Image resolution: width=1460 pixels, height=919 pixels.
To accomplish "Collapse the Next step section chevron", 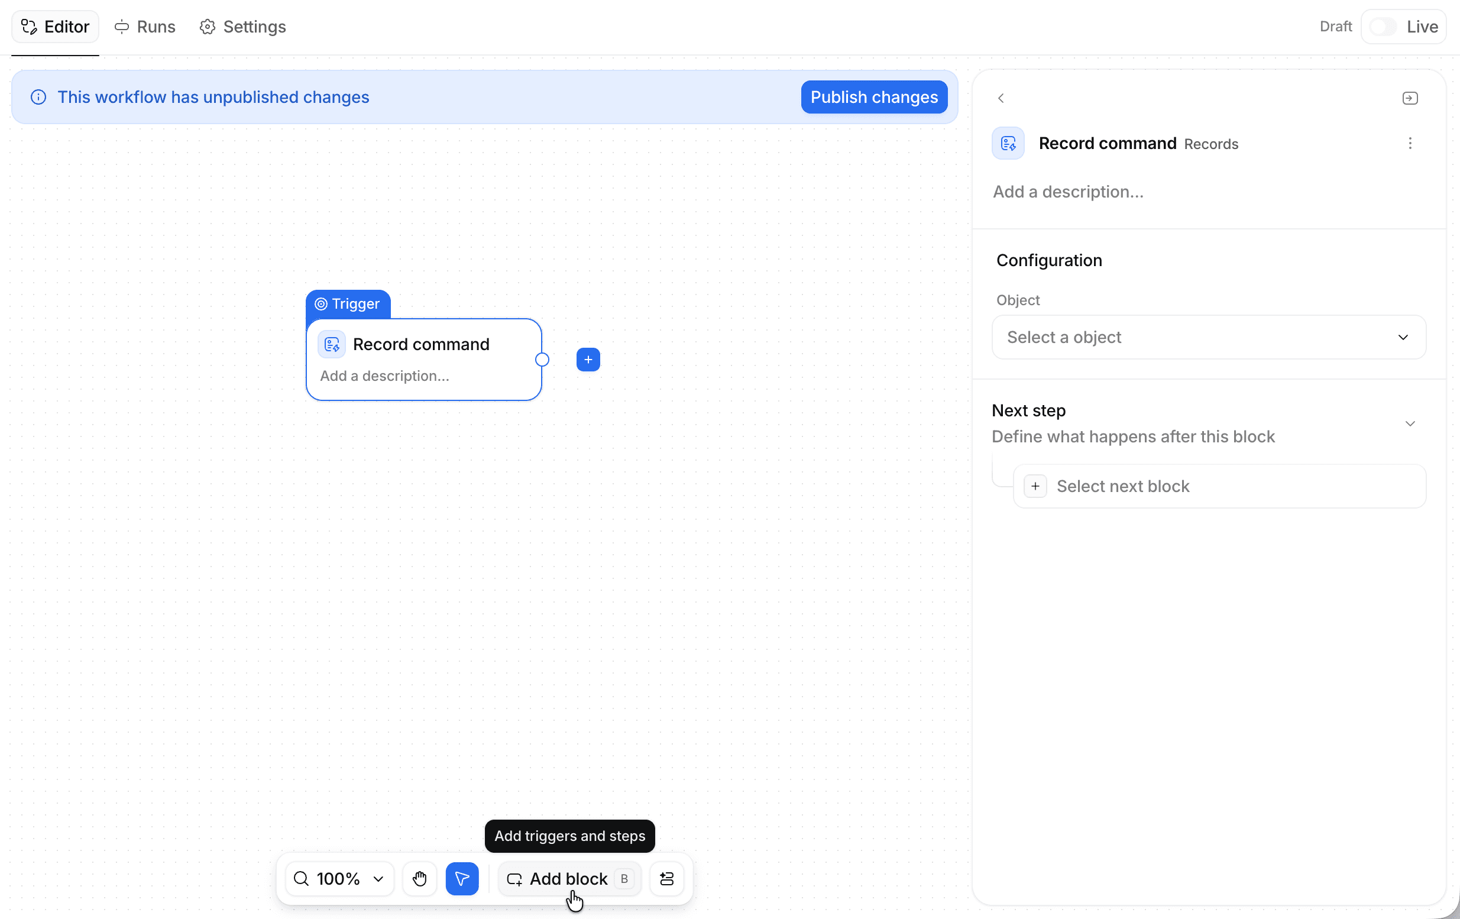I will (x=1410, y=423).
